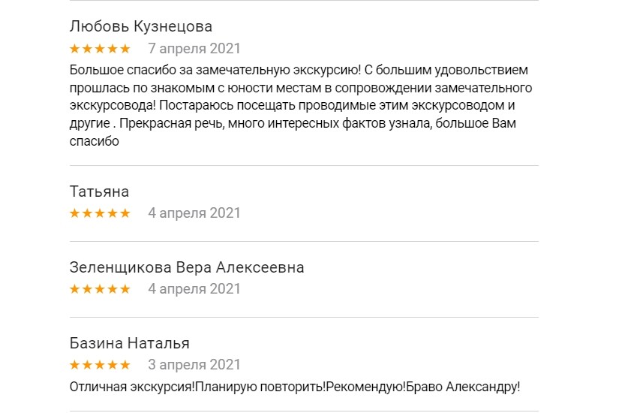Click the date beneath Зеленщикова Вера Алексеевна
This screenshot has width=643, height=413.
tap(194, 289)
